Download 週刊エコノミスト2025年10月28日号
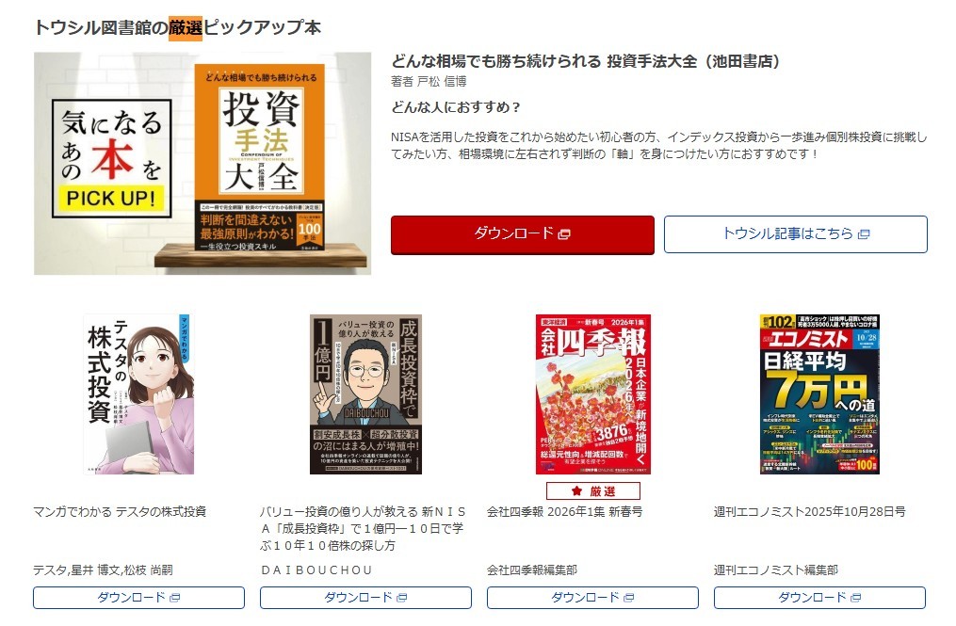956x626 pixels. coord(819,598)
